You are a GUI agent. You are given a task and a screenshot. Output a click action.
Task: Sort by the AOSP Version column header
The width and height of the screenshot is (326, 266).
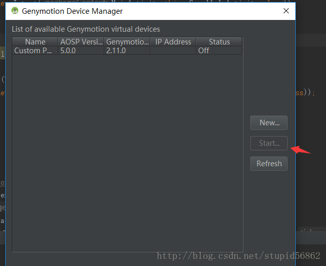coord(81,42)
